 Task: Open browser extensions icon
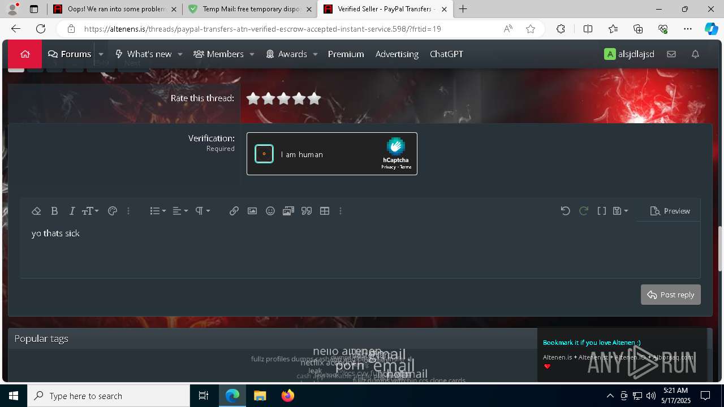click(561, 29)
